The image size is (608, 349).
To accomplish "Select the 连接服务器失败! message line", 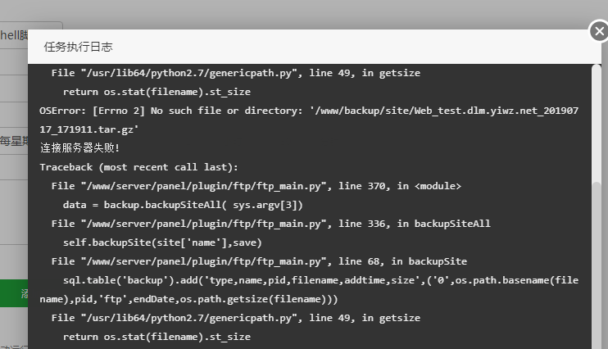I will coord(79,148).
